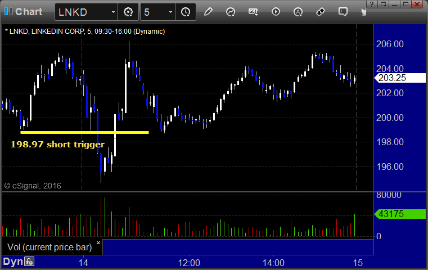The height and width of the screenshot is (270, 428).
Task: Click the Twitter bird icon
Action: point(363,12)
